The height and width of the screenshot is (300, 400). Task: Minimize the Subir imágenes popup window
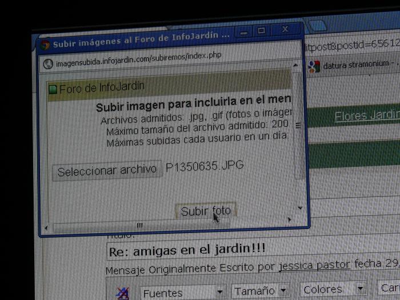coord(243,33)
